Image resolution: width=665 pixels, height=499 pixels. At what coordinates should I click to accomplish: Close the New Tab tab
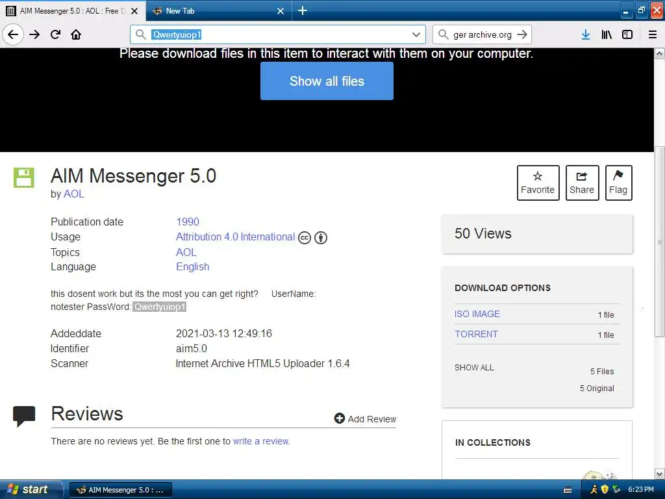tap(281, 11)
